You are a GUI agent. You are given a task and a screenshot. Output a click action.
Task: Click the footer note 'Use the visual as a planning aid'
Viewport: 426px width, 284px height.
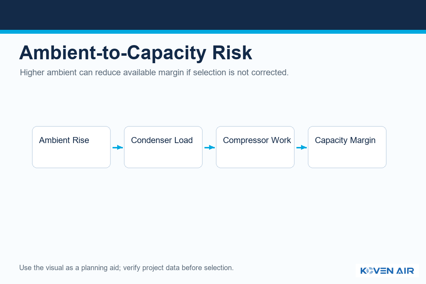pyautogui.click(x=126, y=268)
